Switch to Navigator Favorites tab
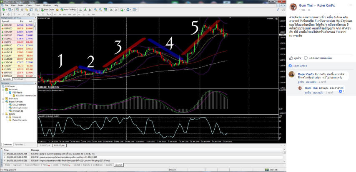This screenshot has width=356, height=172. pyautogui.click(x=19, y=145)
